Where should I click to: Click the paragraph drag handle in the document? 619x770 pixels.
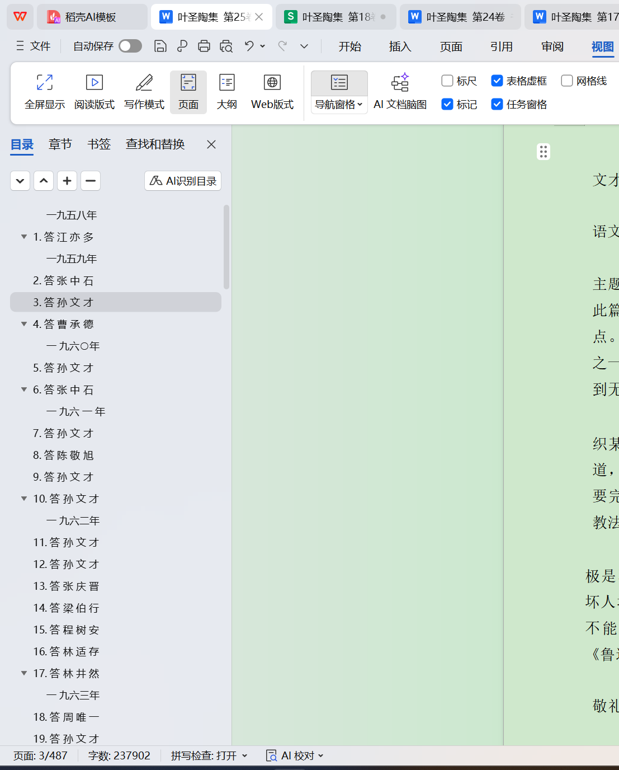pyautogui.click(x=544, y=152)
